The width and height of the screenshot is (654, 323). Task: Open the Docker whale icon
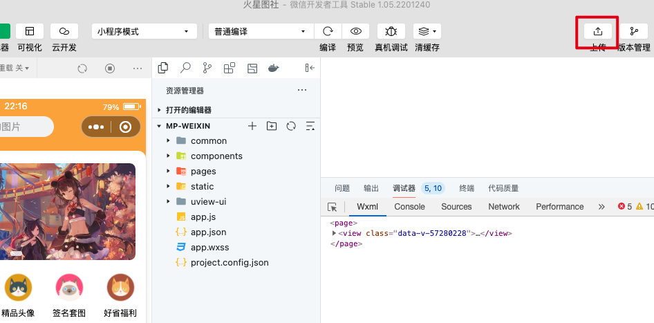(274, 68)
